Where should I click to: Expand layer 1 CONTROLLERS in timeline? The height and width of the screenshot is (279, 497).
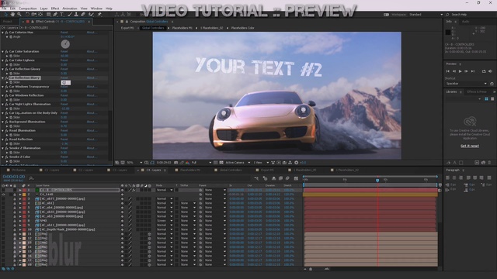pyautogui.click(x=20, y=190)
